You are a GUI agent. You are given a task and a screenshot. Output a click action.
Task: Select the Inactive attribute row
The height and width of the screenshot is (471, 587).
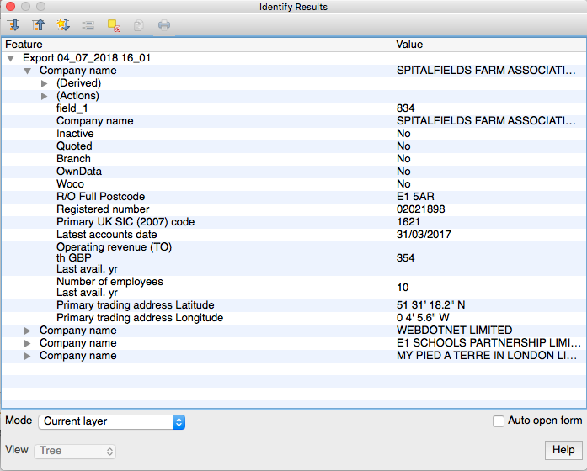[294, 134]
